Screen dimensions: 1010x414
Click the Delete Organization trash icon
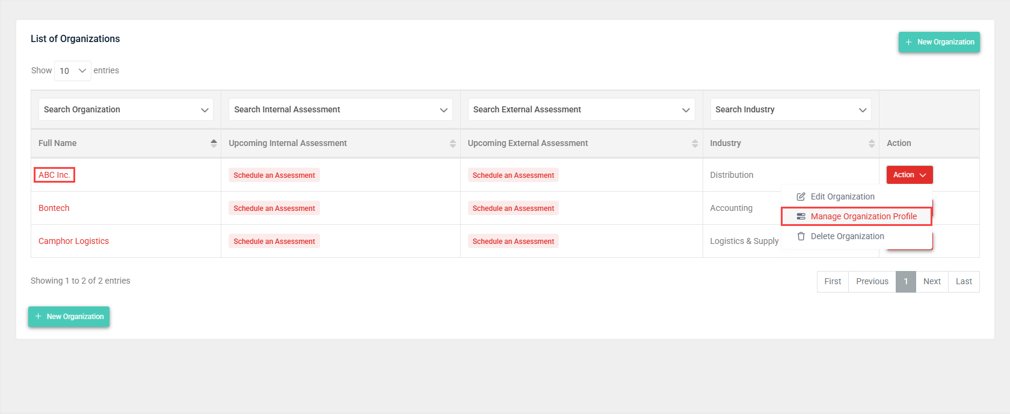[x=801, y=236]
